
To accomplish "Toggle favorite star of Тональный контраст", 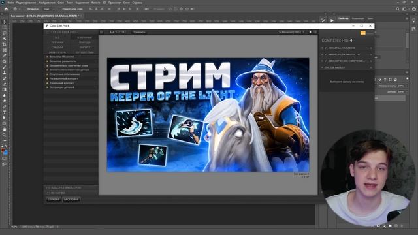I will tap(47, 83).
